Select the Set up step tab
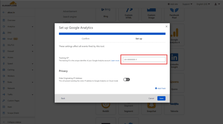The image size is (223, 124). tap(139, 38)
